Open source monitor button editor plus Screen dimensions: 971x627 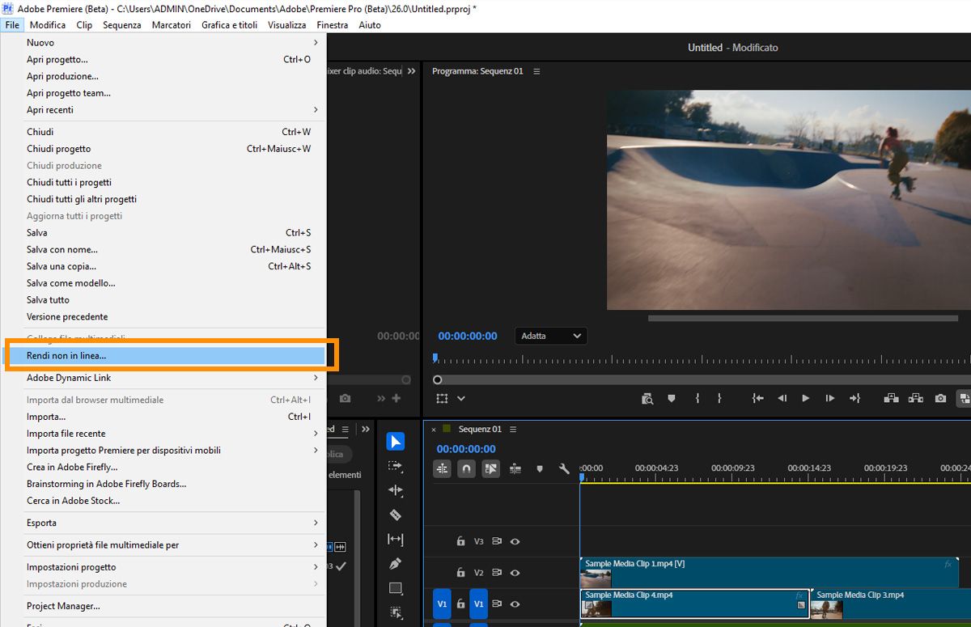pyautogui.click(x=396, y=398)
